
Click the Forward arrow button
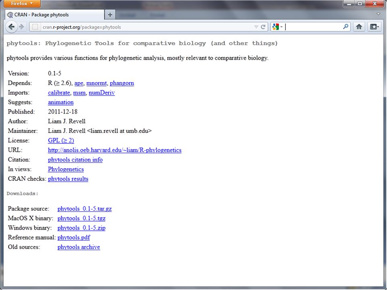coord(21,27)
